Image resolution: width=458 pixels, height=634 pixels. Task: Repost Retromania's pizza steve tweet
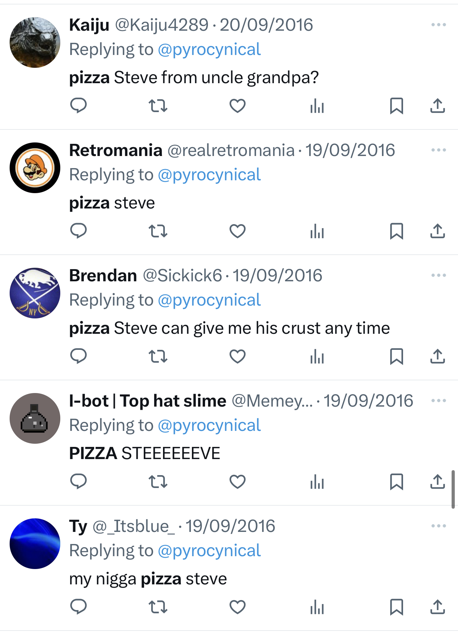tap(158, 231)
